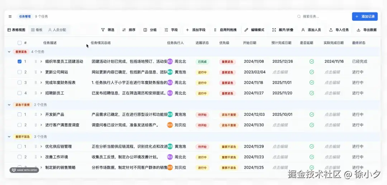The width and height of the screenshot is (387, 185).
Task: Click the delay check icon in 组织年度员工团建活动 row
Action: [312, 61]
